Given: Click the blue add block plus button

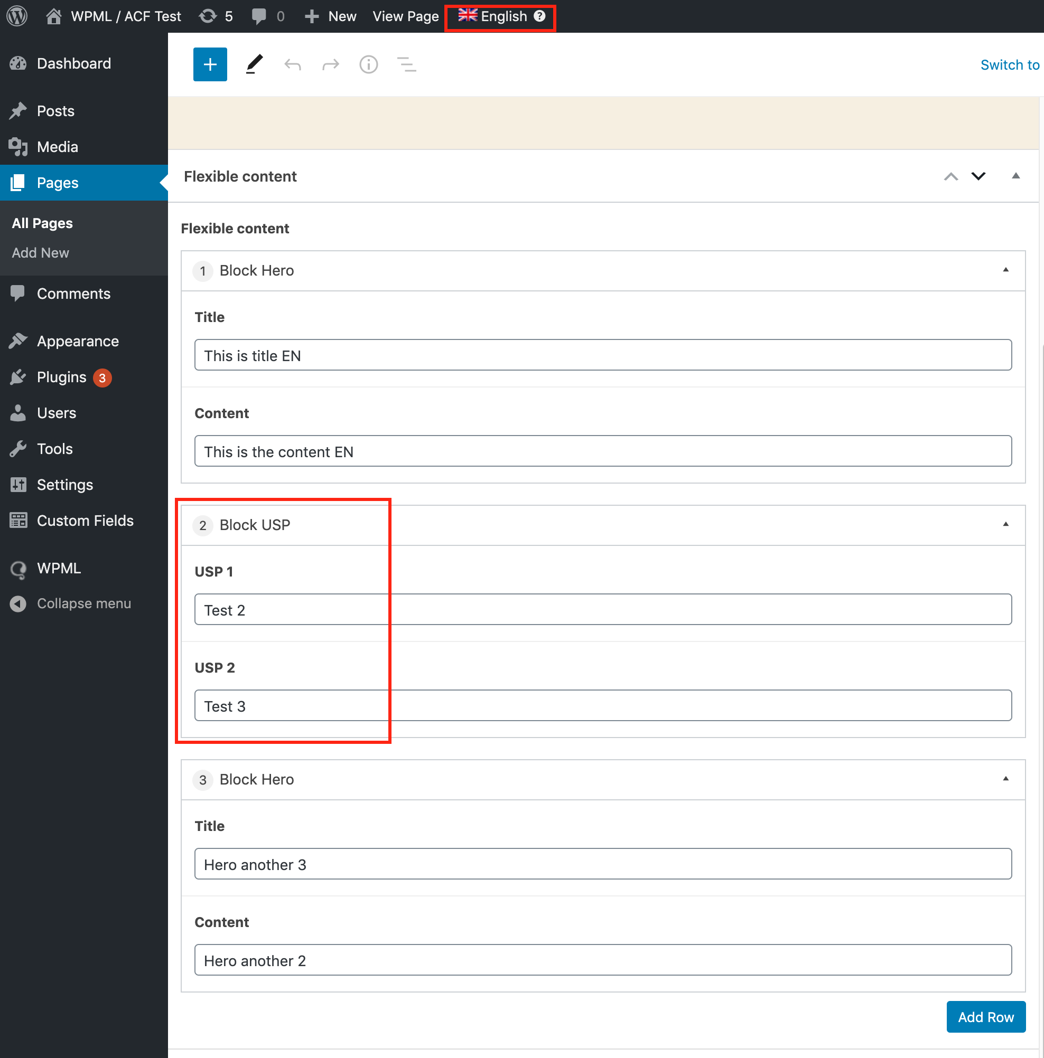Looking at the screenshot, I should [x=210, y=64].
